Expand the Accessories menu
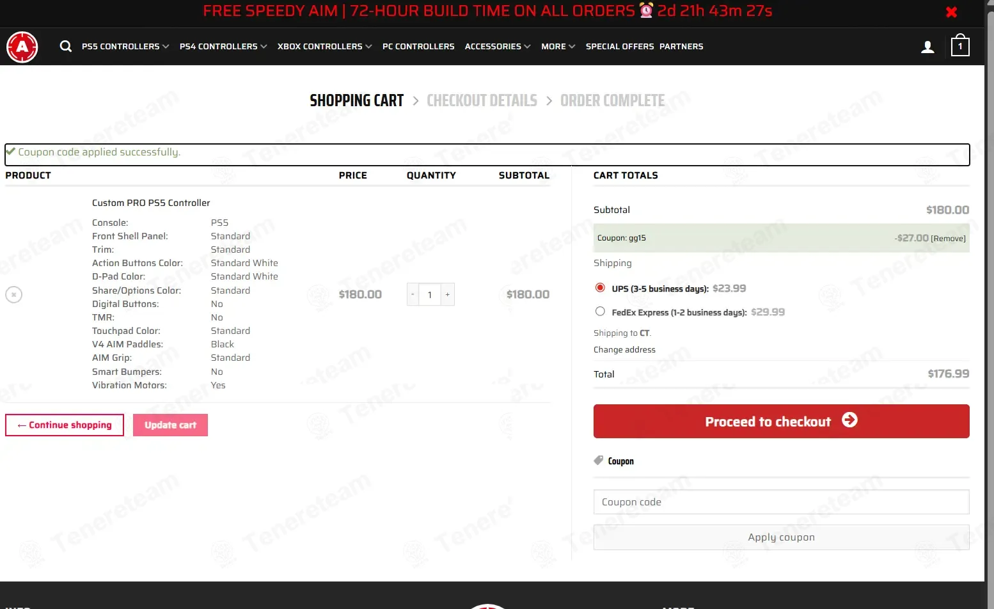Image resolution: width=994 pixels, height=609 pixels. pyautogui.click(x=498, y=46)
